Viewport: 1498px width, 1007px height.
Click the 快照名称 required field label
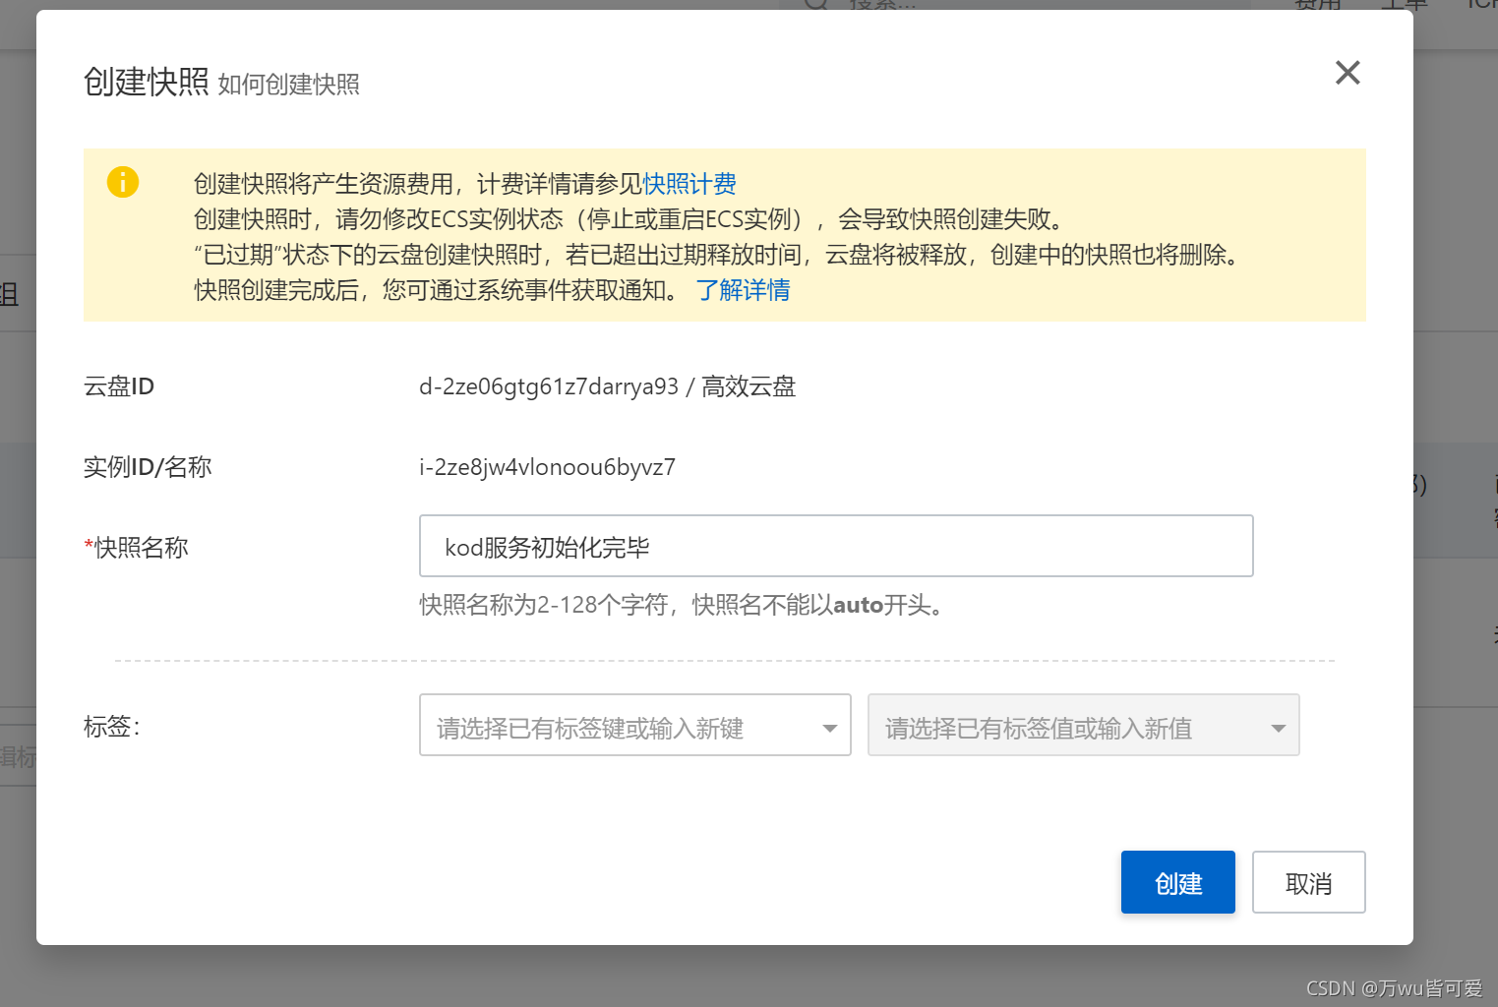pos(136,548)
